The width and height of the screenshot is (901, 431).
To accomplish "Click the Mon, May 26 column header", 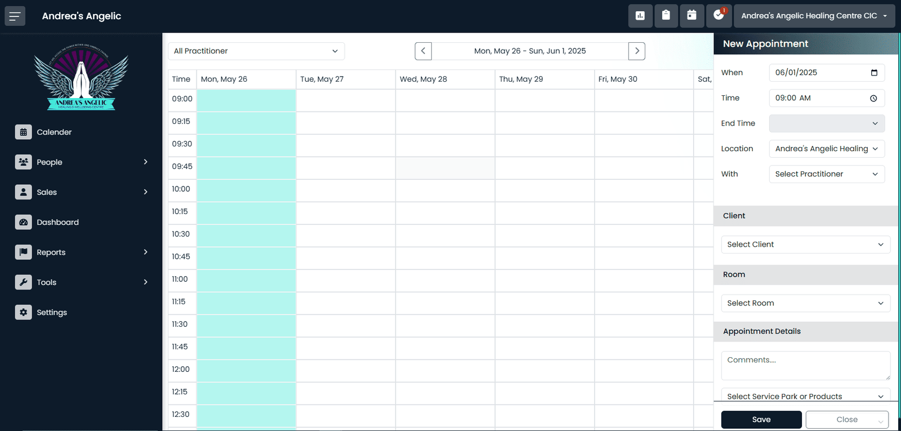I will tap(246, 79).
